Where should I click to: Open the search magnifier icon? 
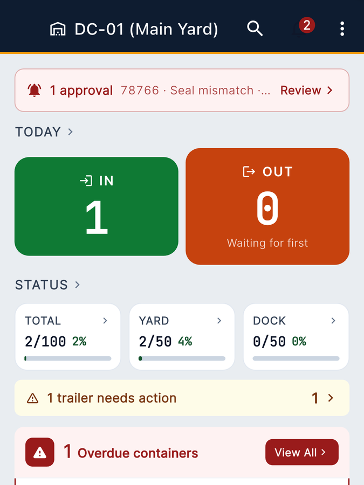click(x=255, y=29)
